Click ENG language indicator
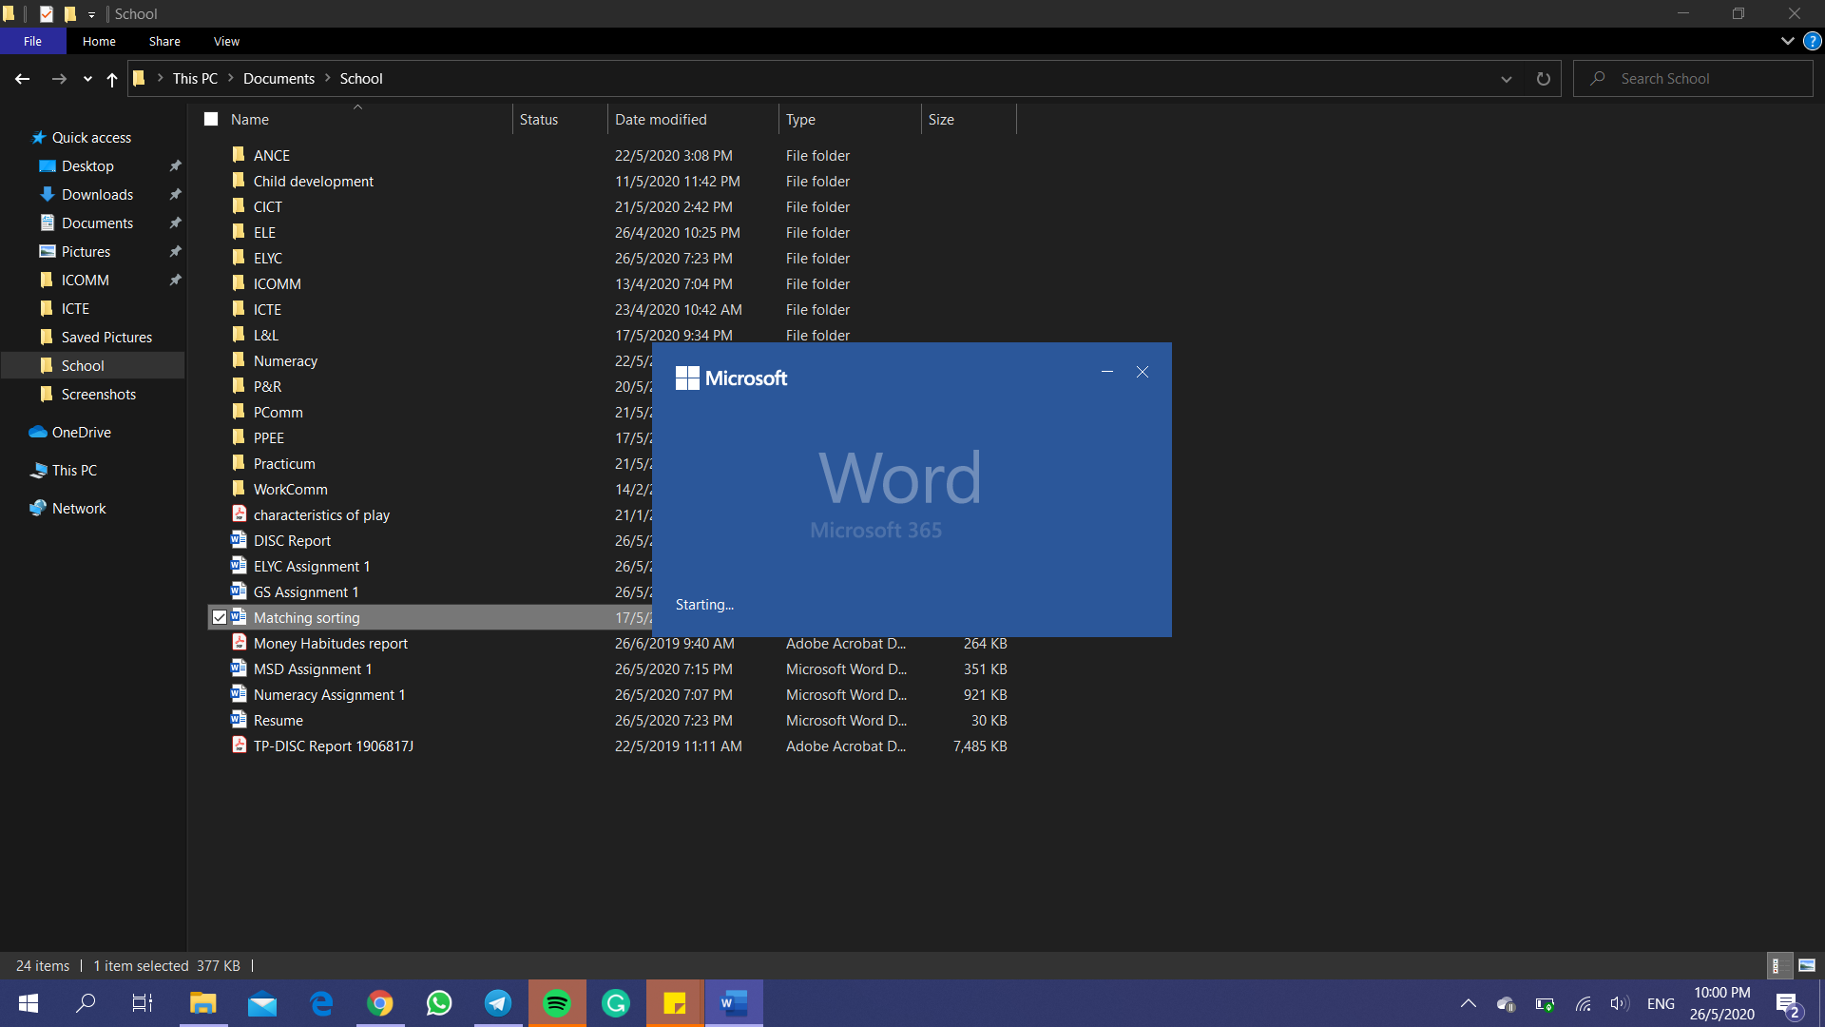The image size is (1825, 1027). click(x=1661, y=1004)
